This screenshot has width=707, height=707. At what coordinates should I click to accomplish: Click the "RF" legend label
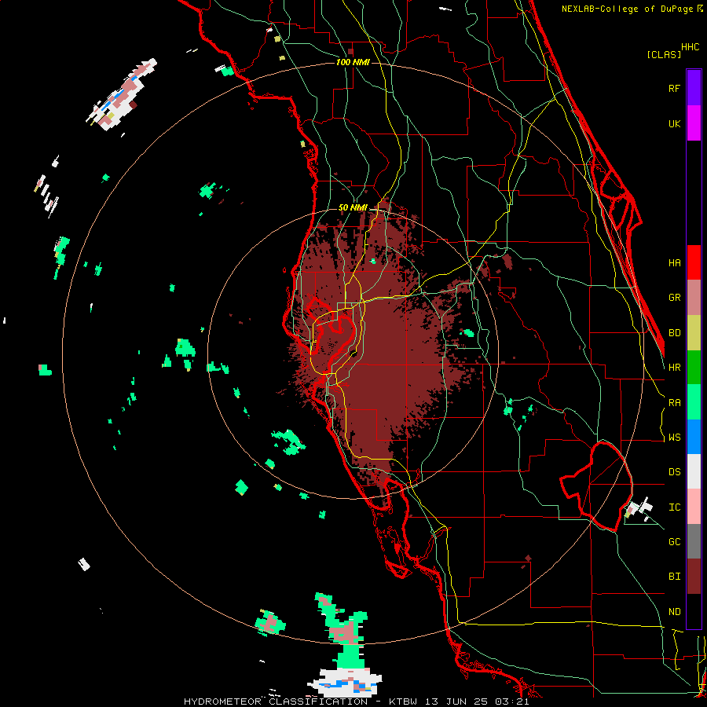click(674, 88)
